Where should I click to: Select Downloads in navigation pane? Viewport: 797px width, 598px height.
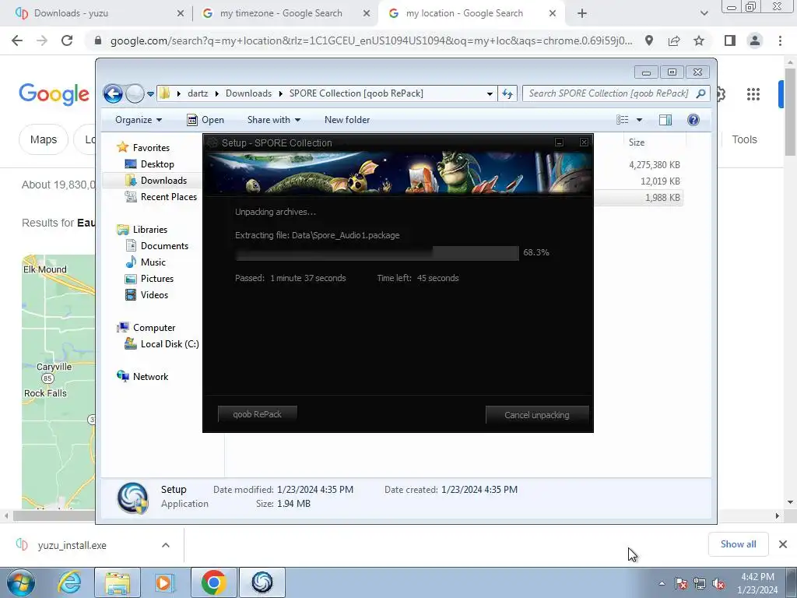pos(156,181)
